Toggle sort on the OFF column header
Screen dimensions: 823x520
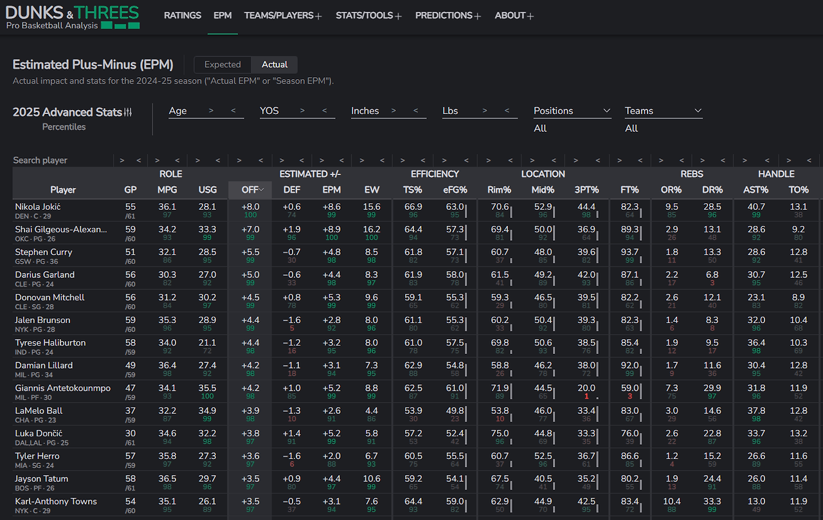[250, 190]
